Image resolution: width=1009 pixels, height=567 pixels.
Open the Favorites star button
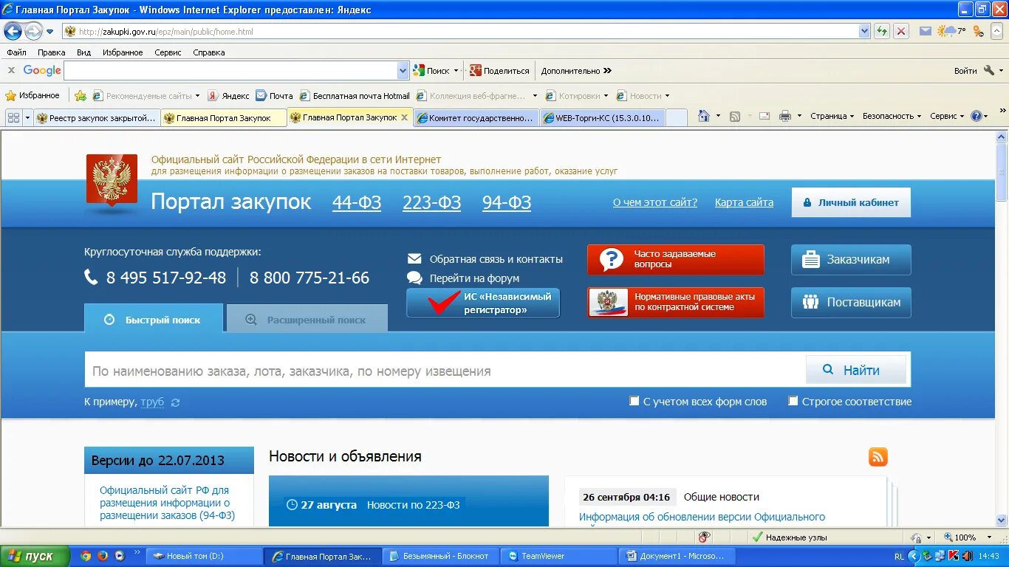[x=33, y=95]
